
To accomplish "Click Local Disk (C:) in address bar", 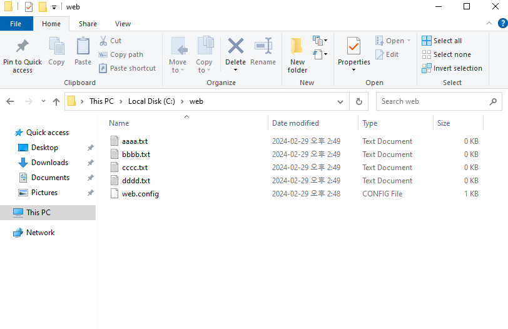I will 151,101.
